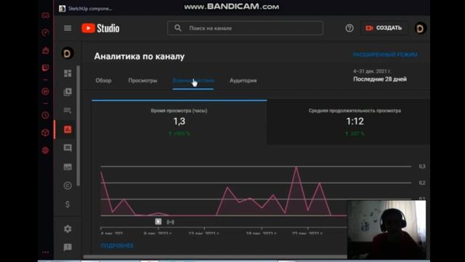Image resolution: width=465 pixels, height=262 pixels.
Task: Open Analytics icon in sidebar
Action: coord(68,130)
